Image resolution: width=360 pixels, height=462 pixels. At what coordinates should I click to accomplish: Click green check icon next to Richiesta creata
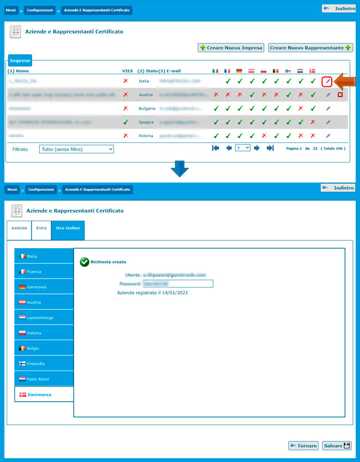pyautogui.click(x=84, y=262)
